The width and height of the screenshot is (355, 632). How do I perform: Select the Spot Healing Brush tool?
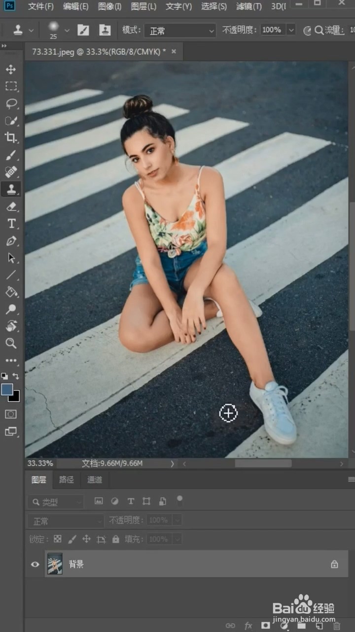(11, 172)
